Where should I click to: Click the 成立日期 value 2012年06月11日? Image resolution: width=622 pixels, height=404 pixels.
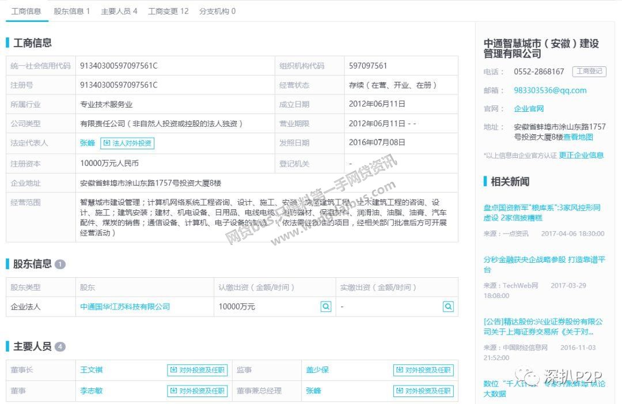click(x=377, y=104)
